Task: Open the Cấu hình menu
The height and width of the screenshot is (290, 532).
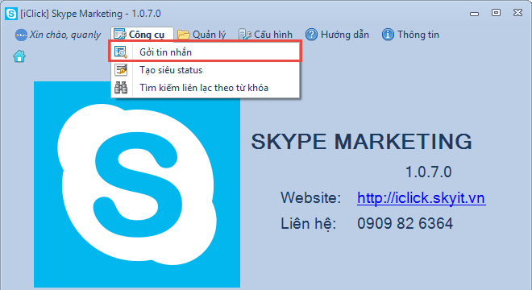Action: coord(265,35)
